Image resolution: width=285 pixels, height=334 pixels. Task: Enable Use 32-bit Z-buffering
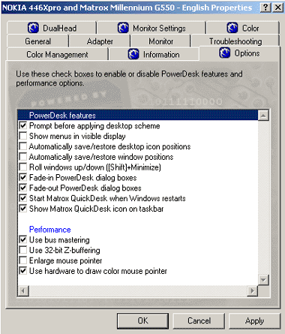(23, 250)
